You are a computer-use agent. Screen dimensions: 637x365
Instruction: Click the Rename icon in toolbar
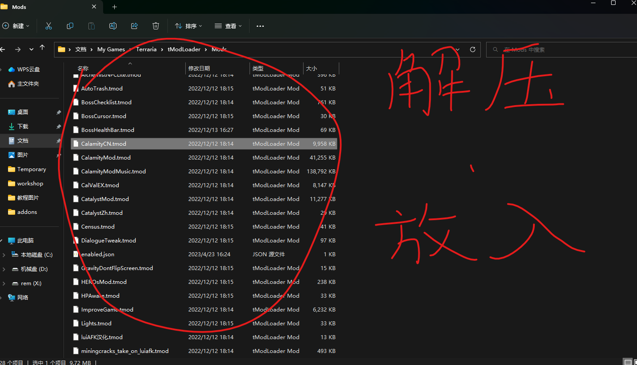pyautogui.click(x=113, y=26)
